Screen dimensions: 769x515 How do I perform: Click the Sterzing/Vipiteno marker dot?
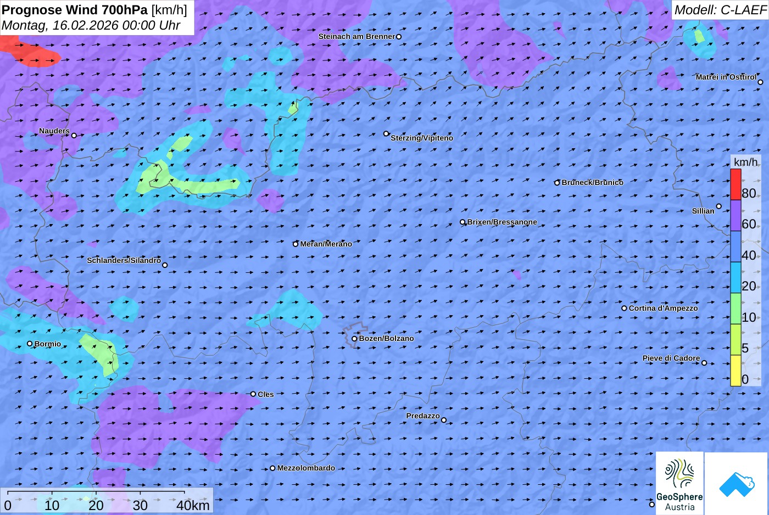click(x=386, y=133)
